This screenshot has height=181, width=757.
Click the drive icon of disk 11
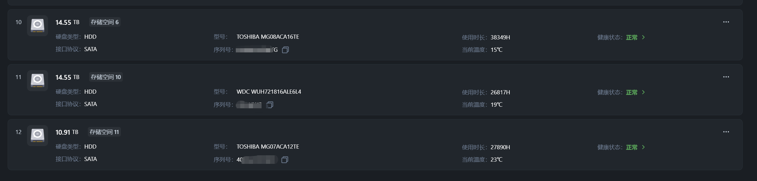[38, 80]
